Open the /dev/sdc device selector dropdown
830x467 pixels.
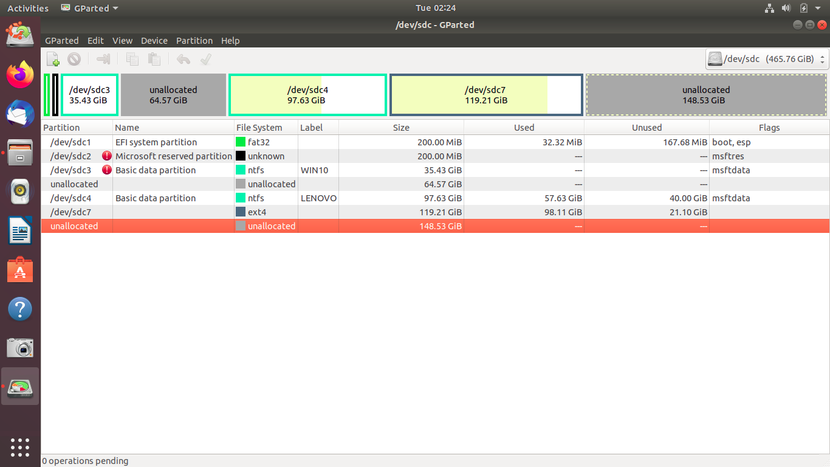coord(767,59)
